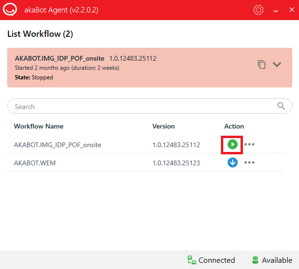Open more options for AKABOT.IMG_IDP_POF_onsite

[x=249, y=144]
